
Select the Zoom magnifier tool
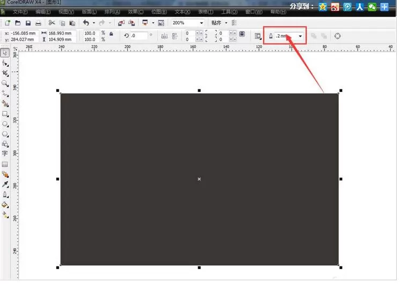(5, 83)
